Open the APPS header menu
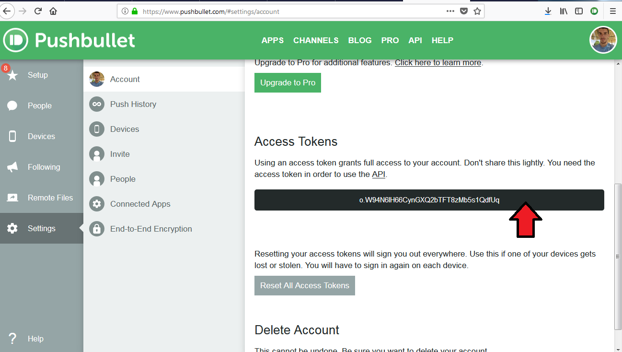 click(x=273, y=40)
